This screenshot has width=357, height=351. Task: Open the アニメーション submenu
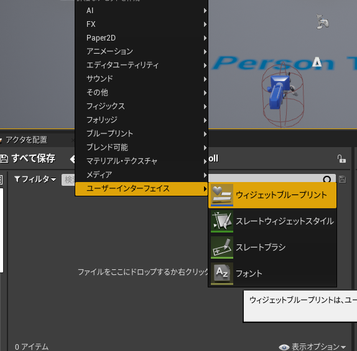click(x=141, y=52)
